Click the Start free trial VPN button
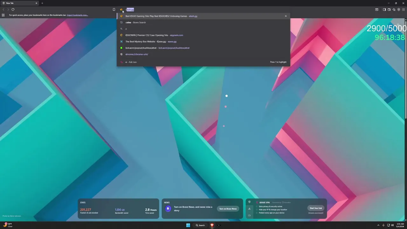The image size is (407, 229). pyautogui.click(x=316, y=208)
